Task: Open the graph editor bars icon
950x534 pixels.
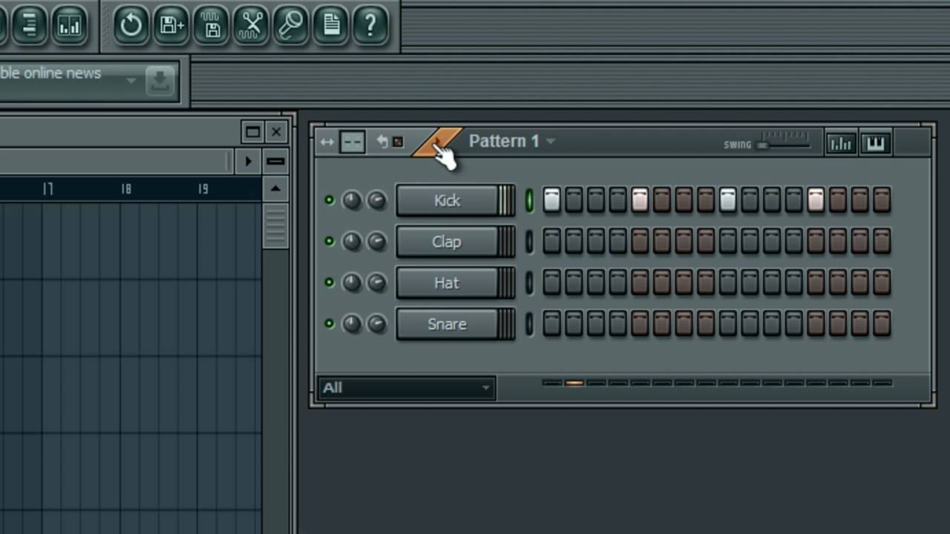Action: pyautogui.click(x=840, y=143)
